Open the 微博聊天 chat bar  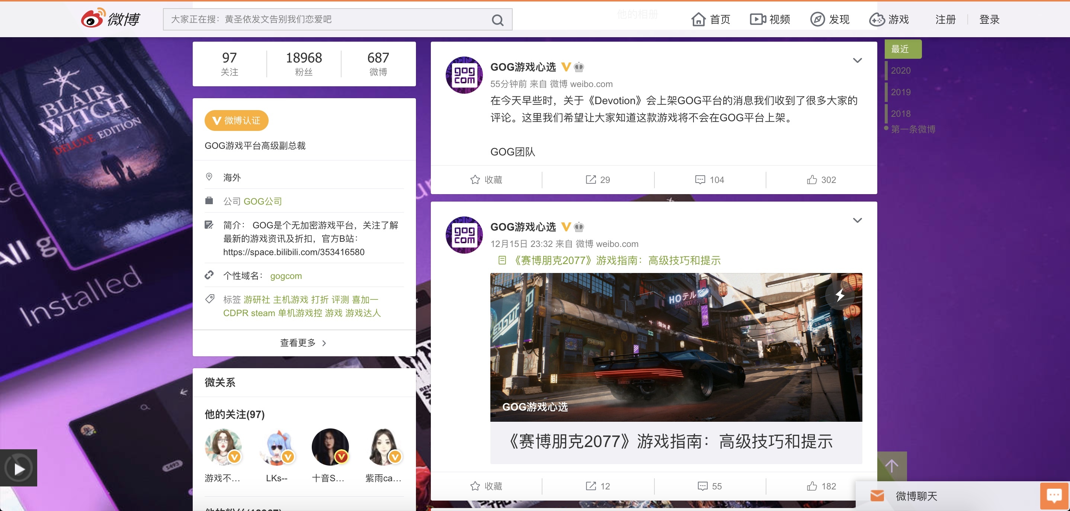pyautogui.click(x=948, y=496)
